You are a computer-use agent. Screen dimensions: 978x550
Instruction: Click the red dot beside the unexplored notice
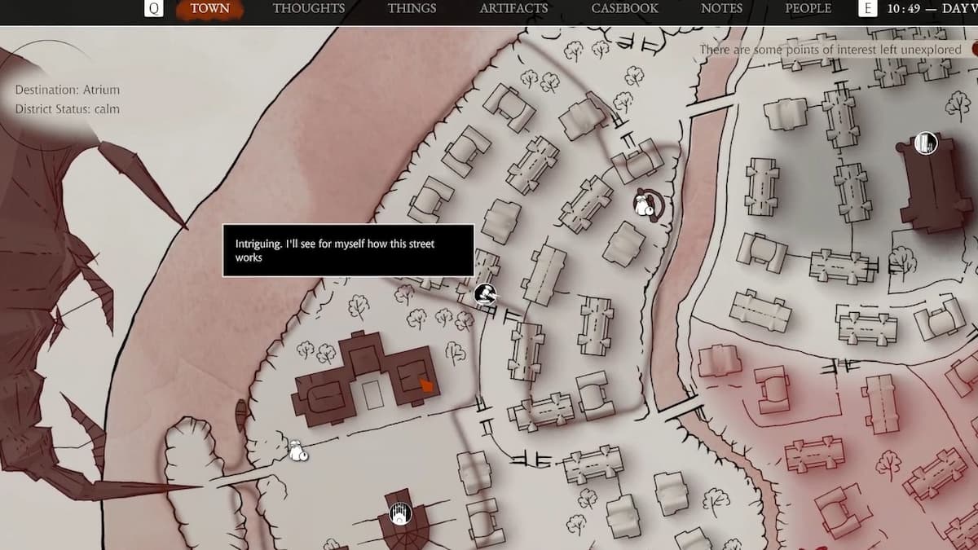click(x=974, y=50)
